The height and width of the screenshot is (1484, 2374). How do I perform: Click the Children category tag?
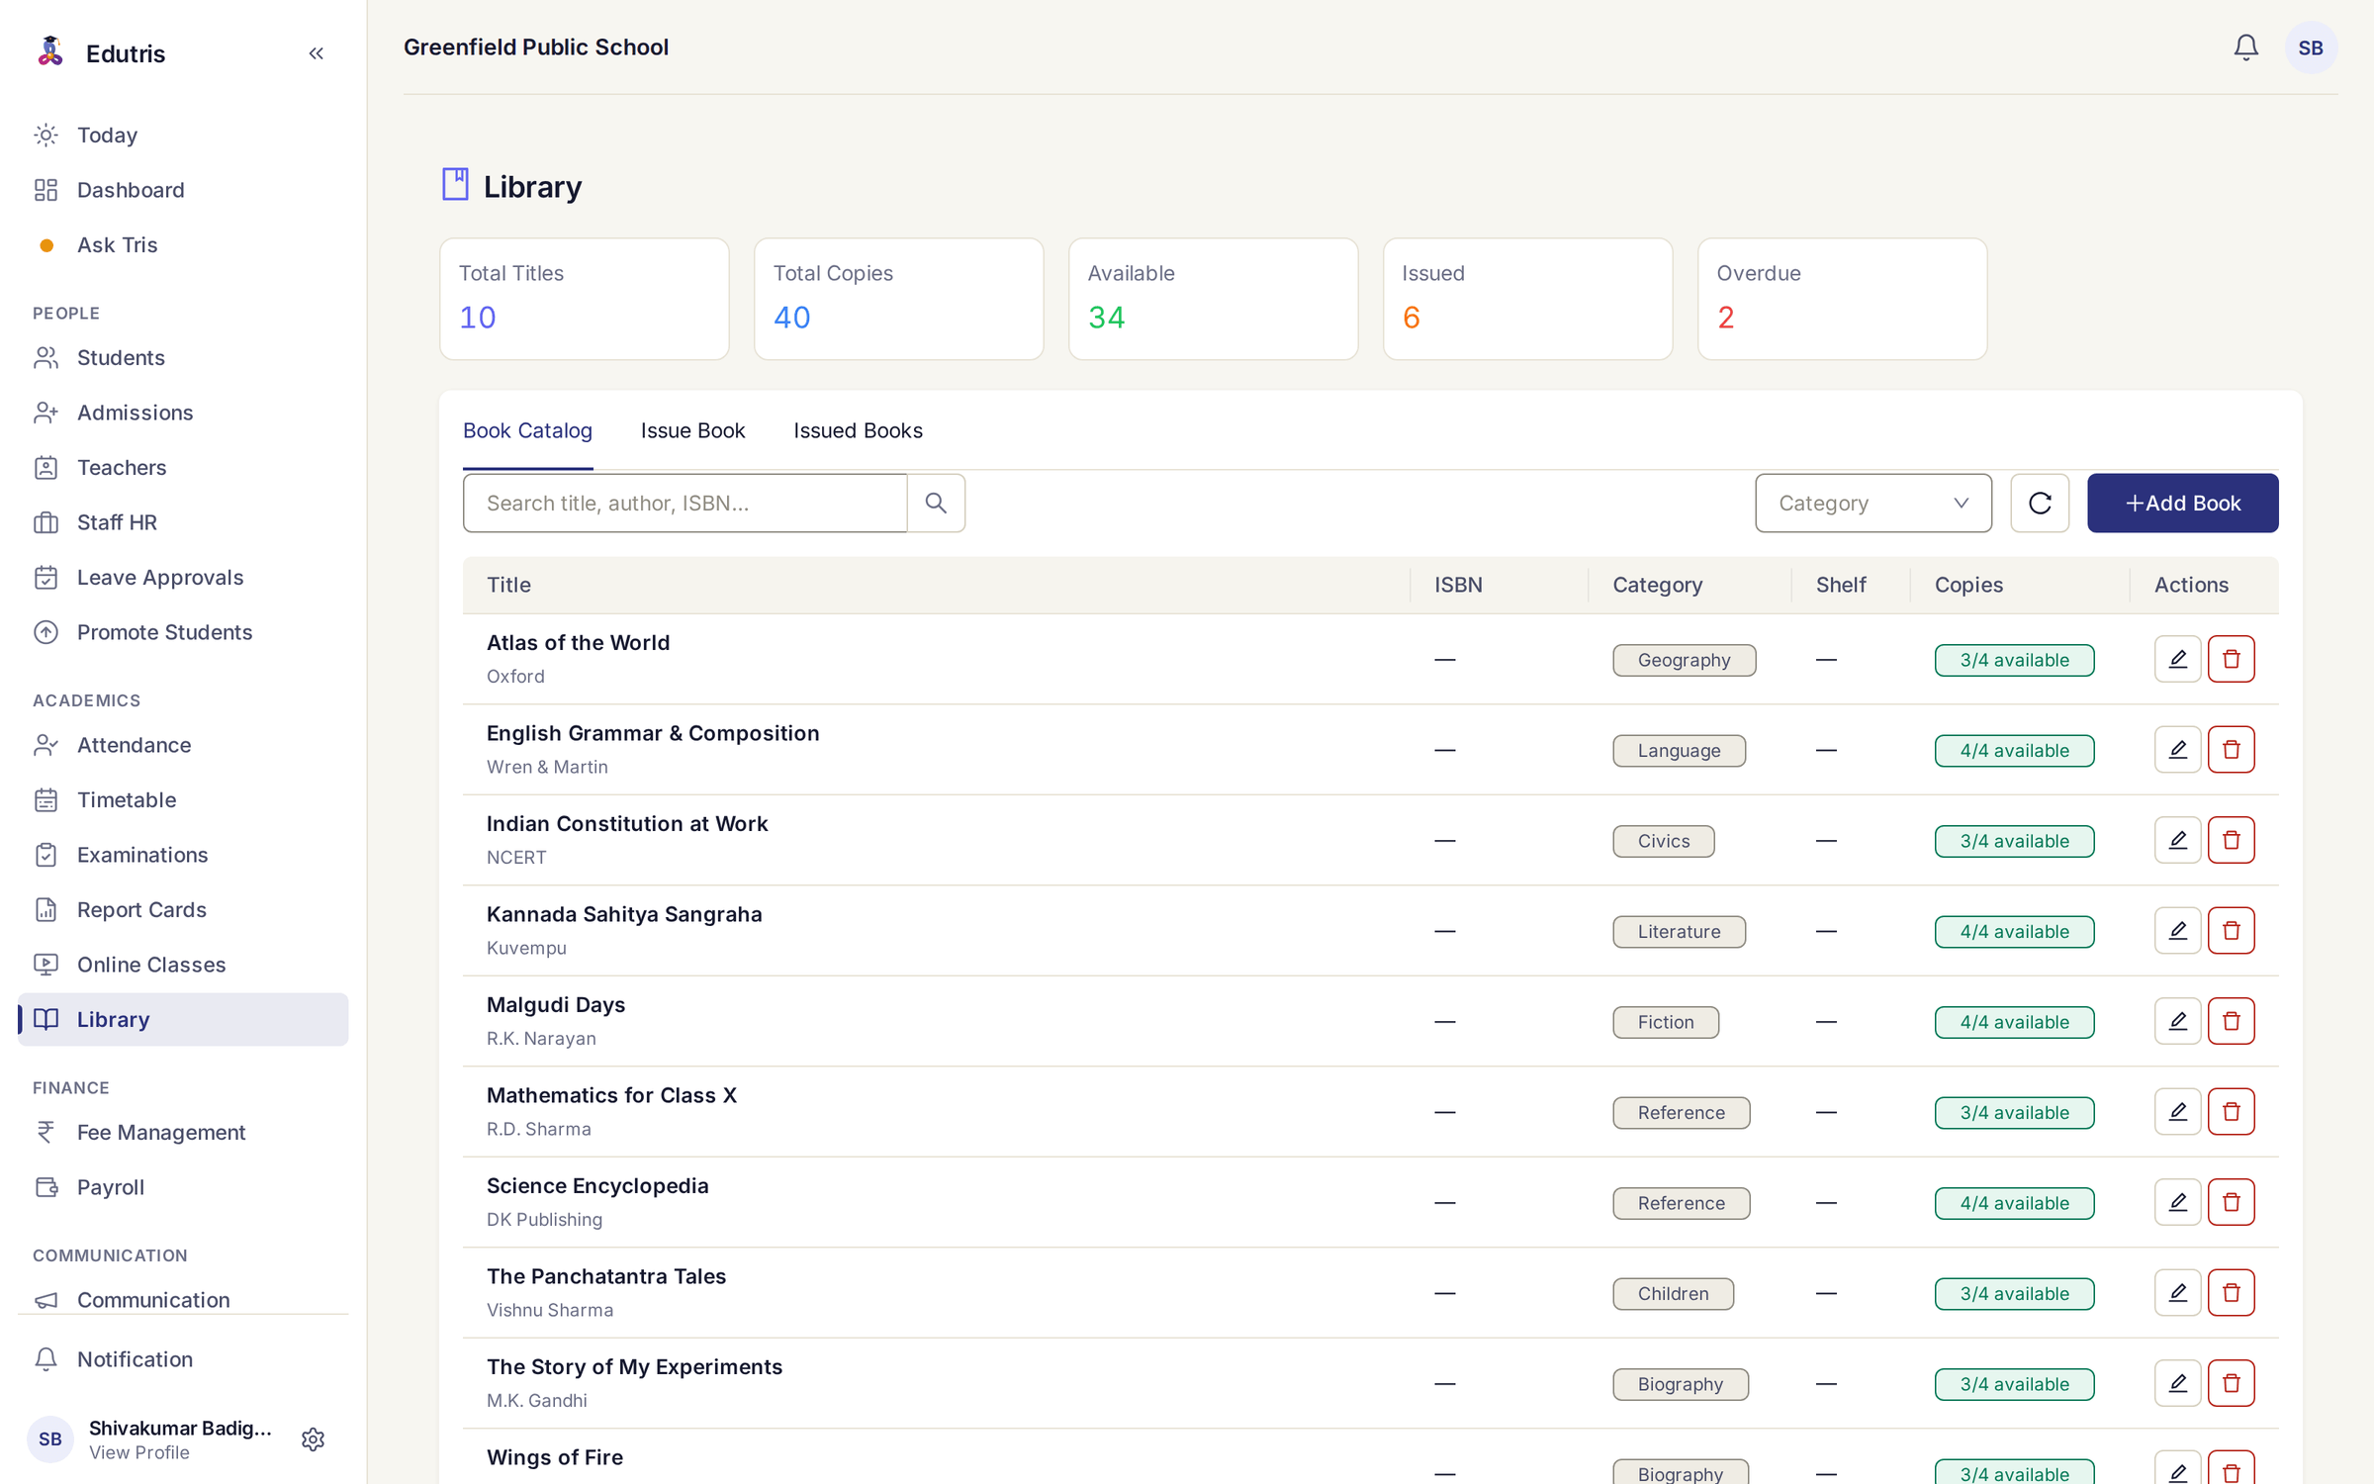1673,1294
